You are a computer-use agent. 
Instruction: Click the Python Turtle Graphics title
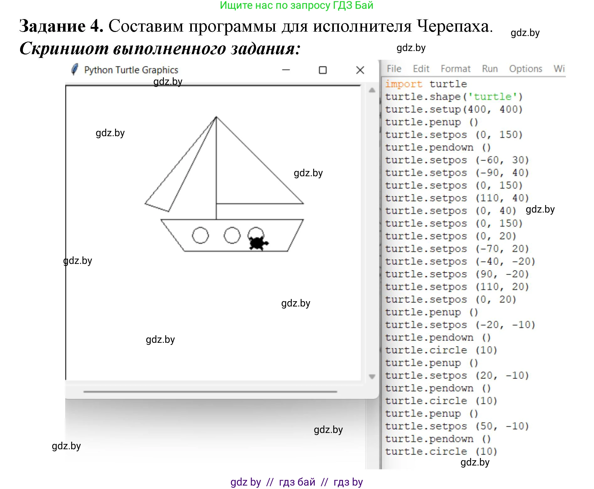[x=132, y=69]
